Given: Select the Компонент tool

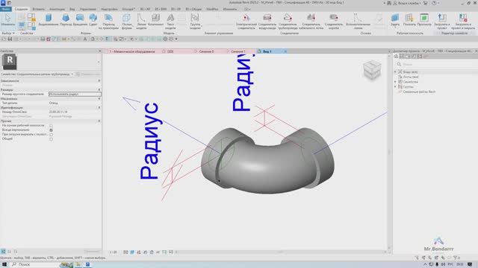Looking at the screenshot, I should click(x=155, y=20).
